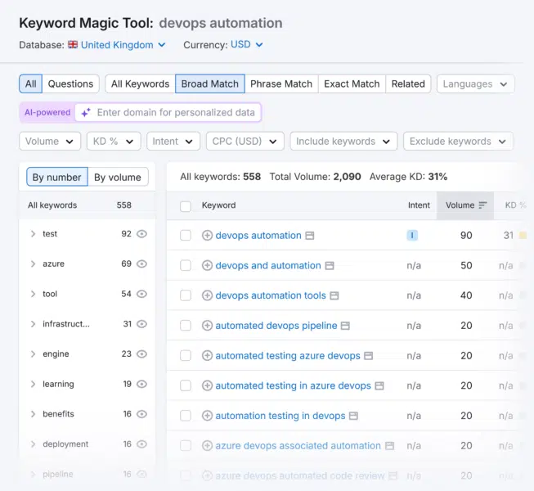Check automated testing azure devops checkbox
The image size is (534, 491).
(x=186, y=355)
